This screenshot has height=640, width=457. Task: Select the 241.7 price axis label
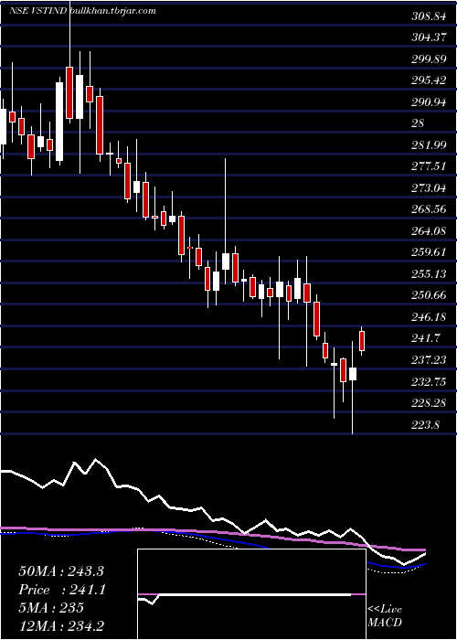pyautogui.click(x=425, y=338)
